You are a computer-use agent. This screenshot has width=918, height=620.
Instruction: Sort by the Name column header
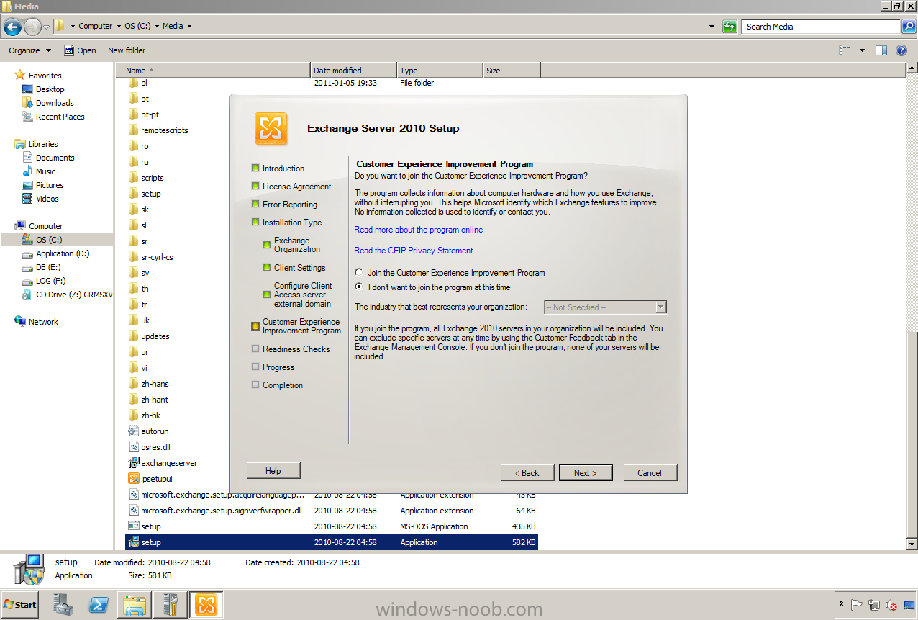pyautogui.click(x=213, y=71)
